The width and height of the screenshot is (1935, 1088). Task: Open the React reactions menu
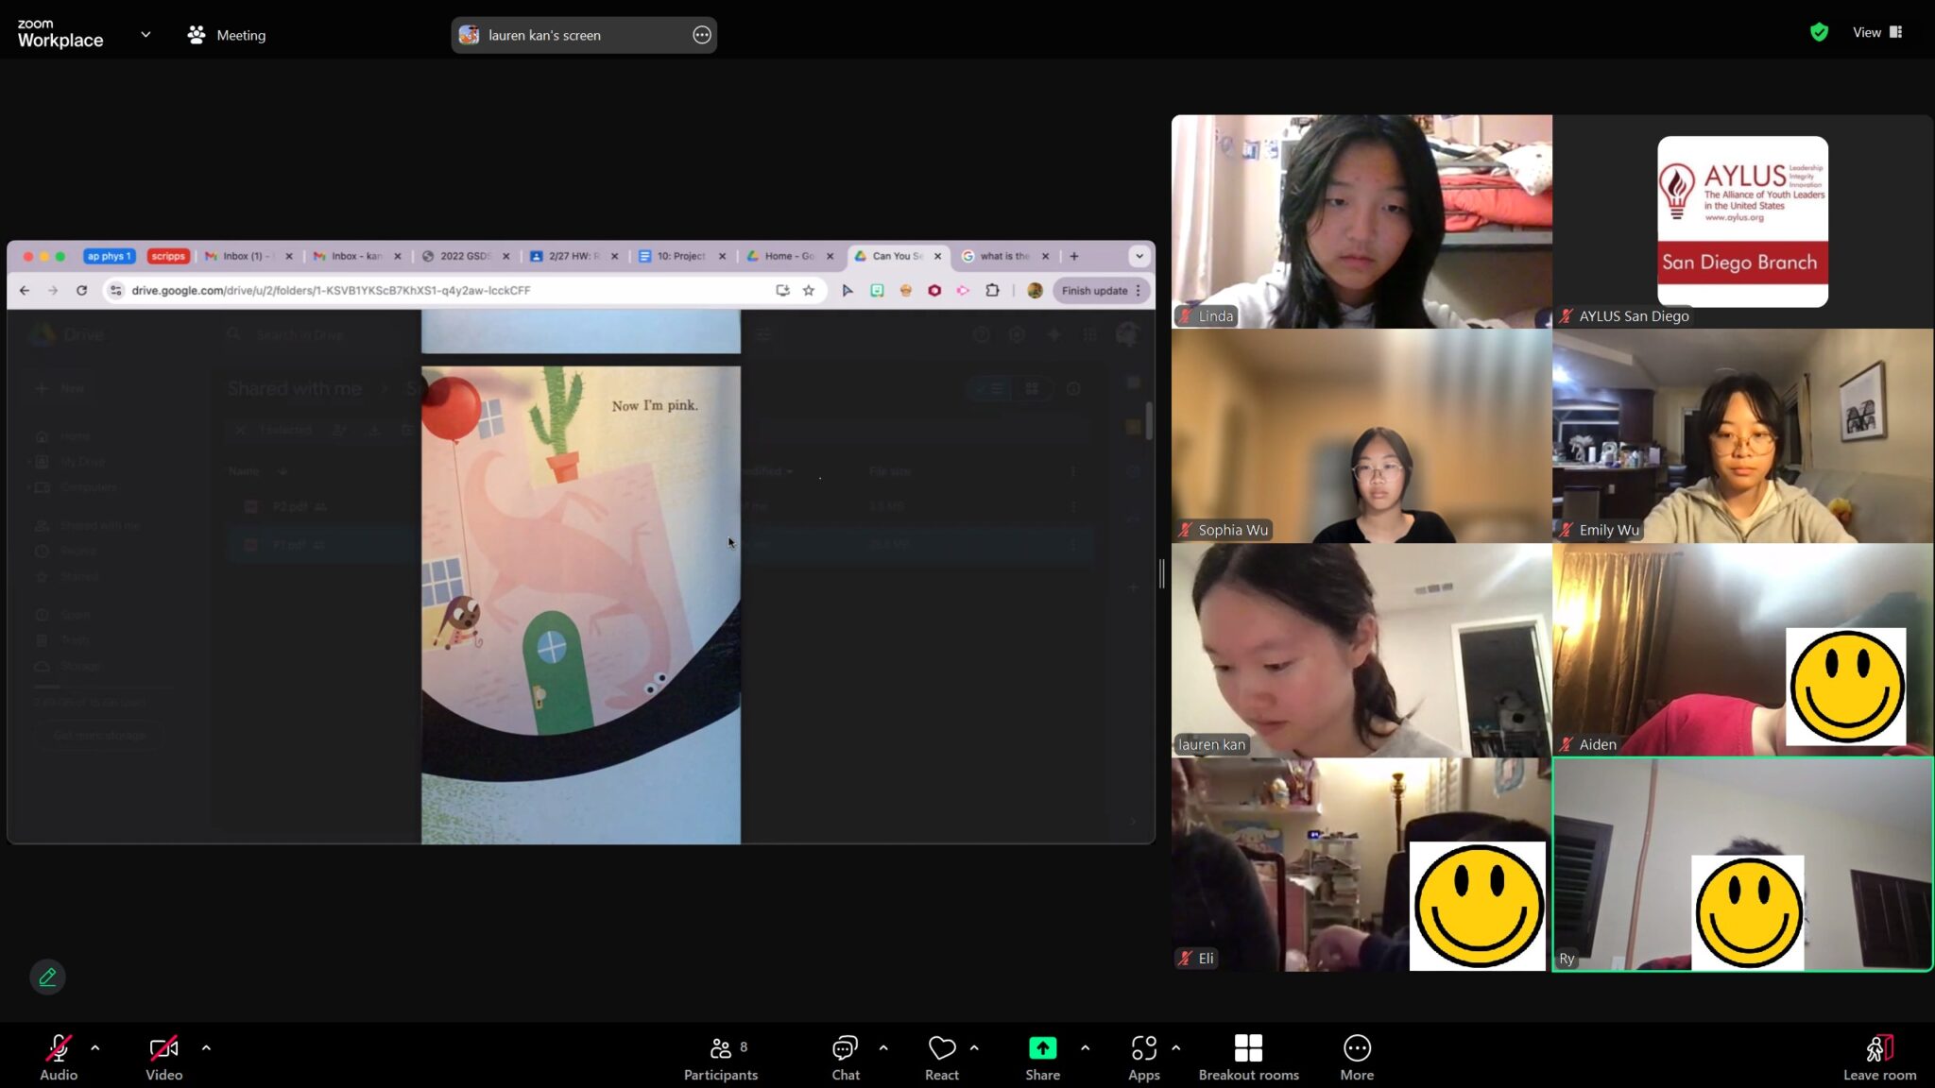tap(942, 1058)
